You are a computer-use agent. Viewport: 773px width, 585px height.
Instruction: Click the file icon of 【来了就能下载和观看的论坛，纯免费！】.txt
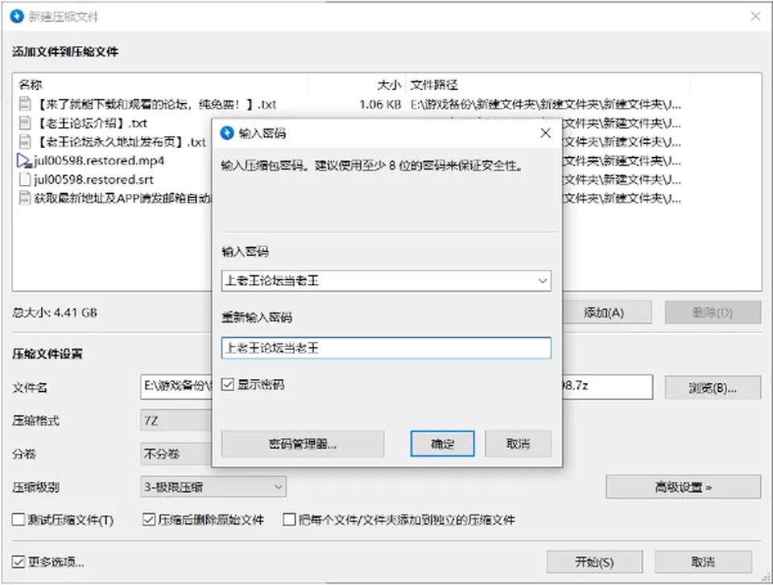tap(25, 104)
